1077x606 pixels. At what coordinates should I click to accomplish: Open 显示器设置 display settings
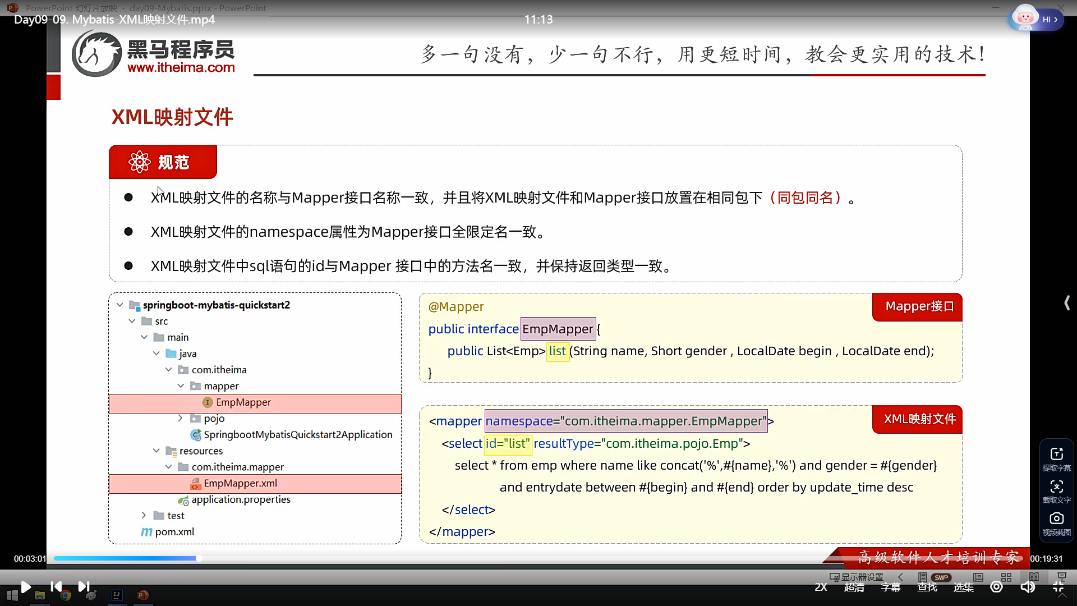point(857,577)
